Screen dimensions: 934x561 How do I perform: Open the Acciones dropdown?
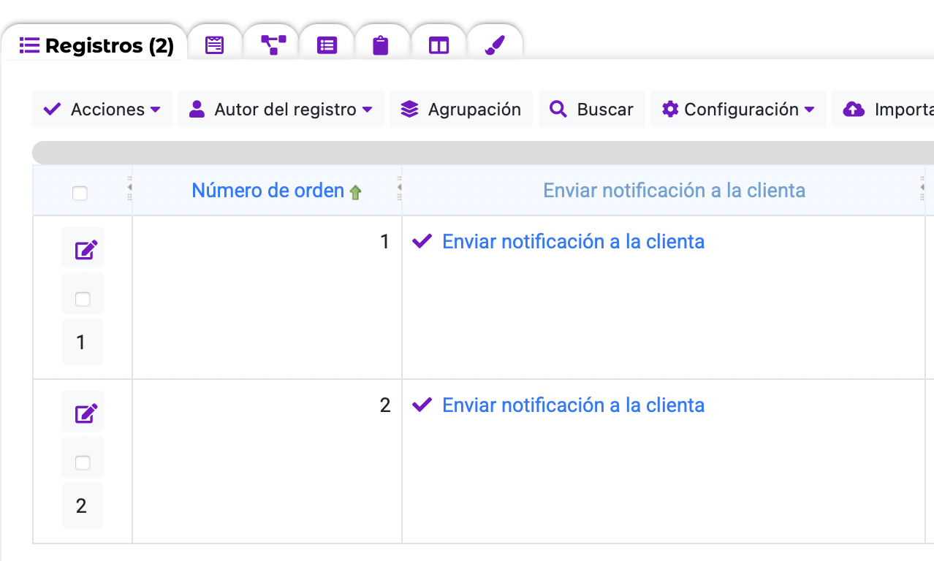pos(102,109)
